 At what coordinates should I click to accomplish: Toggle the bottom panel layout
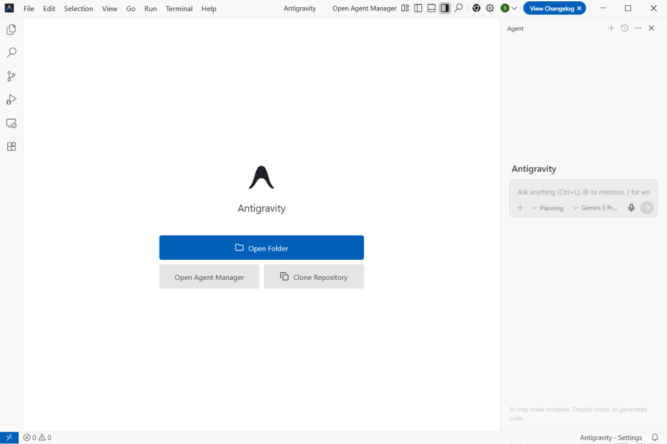click(431, 8)
